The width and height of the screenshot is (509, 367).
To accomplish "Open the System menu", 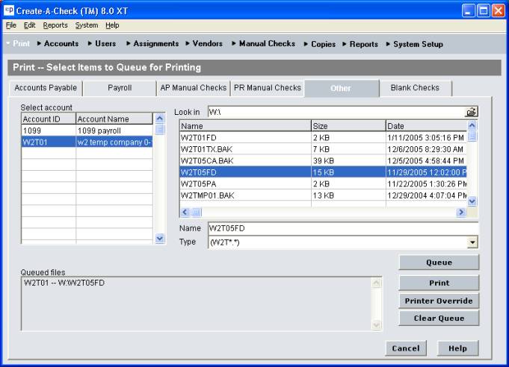I will (87, 25).
